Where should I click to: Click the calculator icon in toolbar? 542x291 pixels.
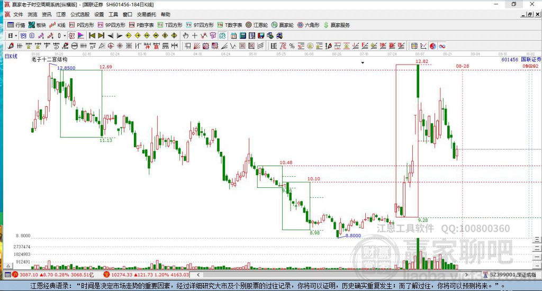(242, 35)
